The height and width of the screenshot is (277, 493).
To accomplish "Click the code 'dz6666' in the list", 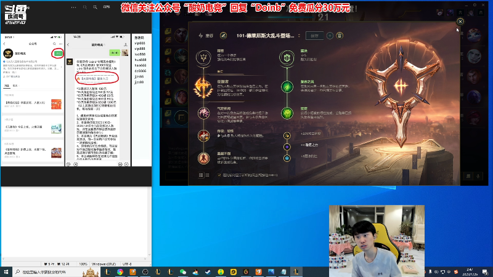I will click(x=141, y=71).
